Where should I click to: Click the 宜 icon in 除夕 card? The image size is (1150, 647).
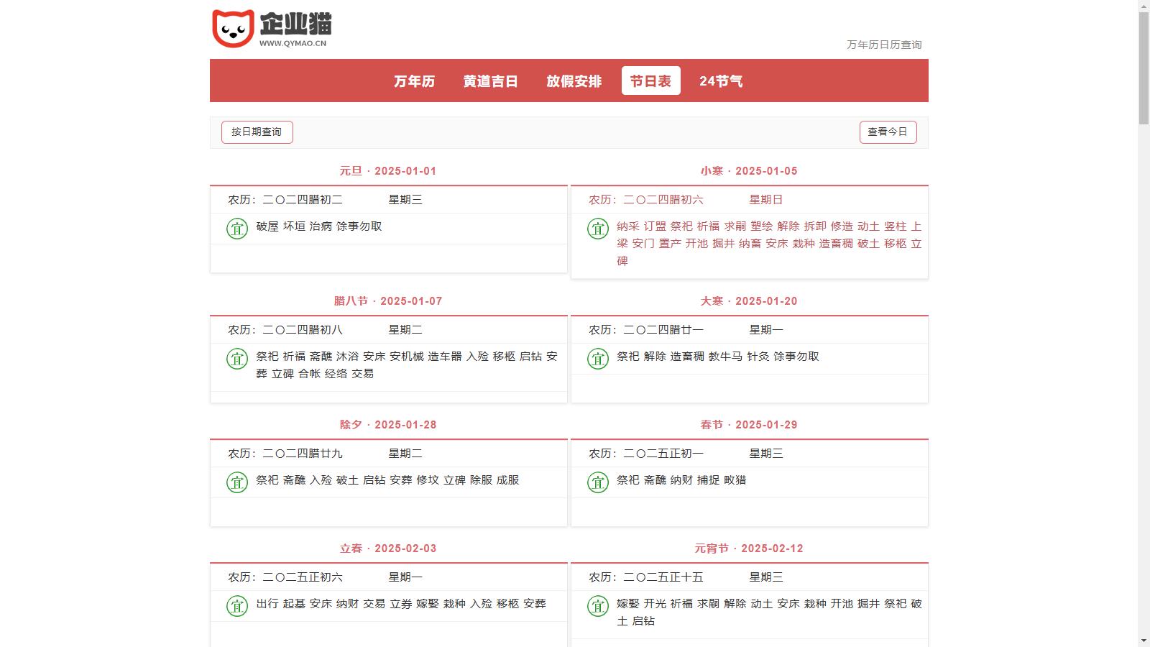point(237,482)
